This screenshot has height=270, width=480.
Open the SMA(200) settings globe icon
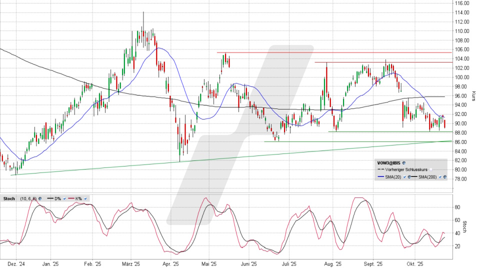(x=444, y=177)
